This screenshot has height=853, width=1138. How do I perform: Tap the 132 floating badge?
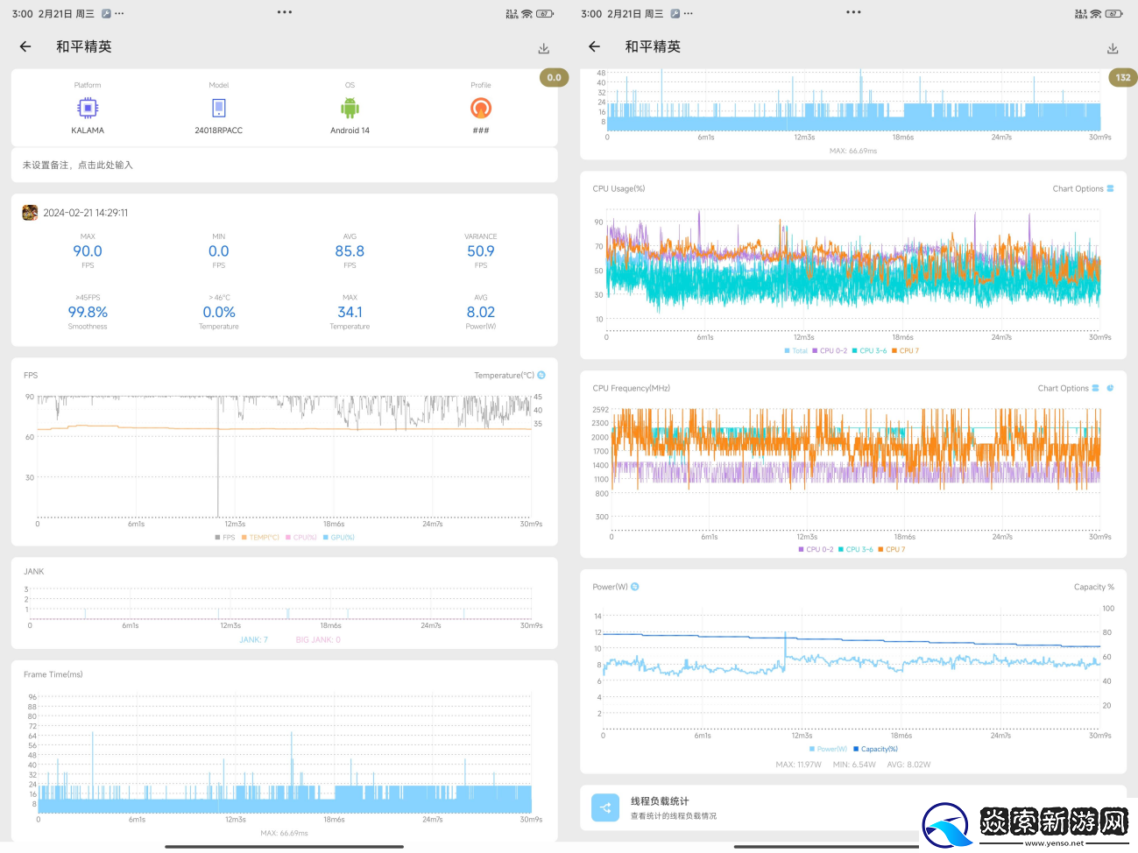coord(1122,77)
